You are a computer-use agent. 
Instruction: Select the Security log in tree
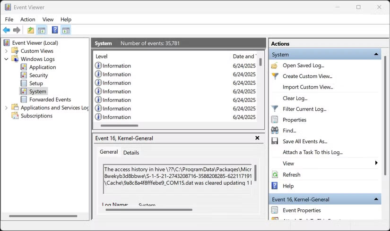(38, 75)
